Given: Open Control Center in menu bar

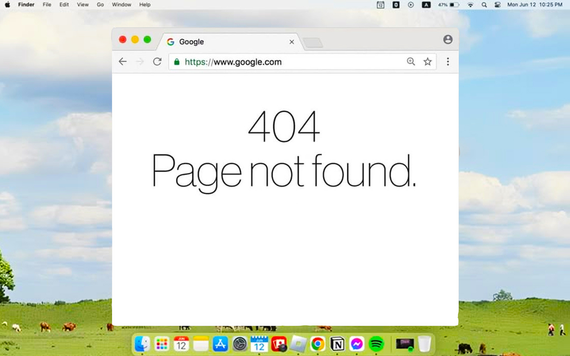Looking at the screenshot, I should tap(498, 5).
